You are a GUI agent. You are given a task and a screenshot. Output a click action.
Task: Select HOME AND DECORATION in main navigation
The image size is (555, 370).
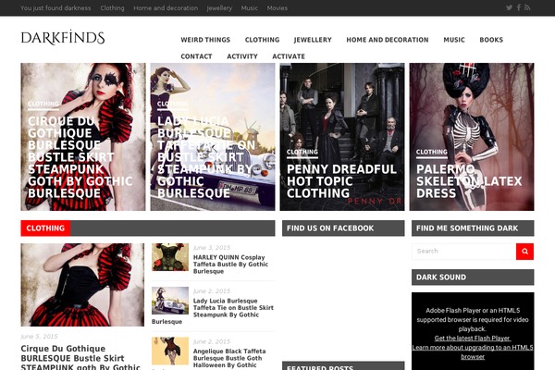(x=388, y=40)
